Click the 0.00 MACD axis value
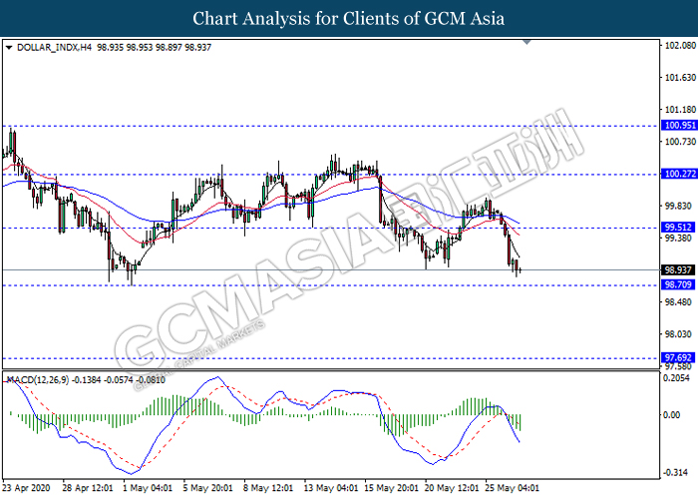The width and height of the screenshot is (698, 499). [x=672, y=415]
